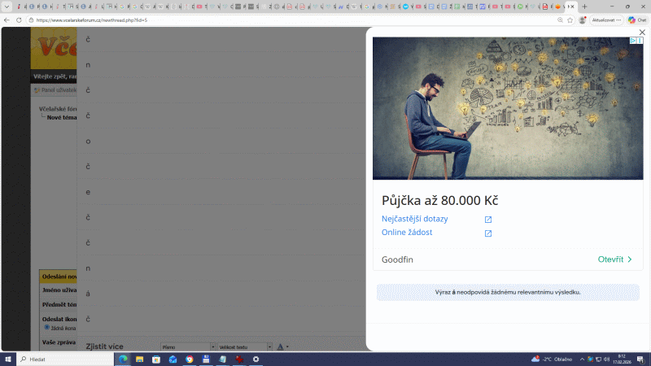Click the Aktualizovat button
This screenshot has width=651, height=366.
click(606, 20)
